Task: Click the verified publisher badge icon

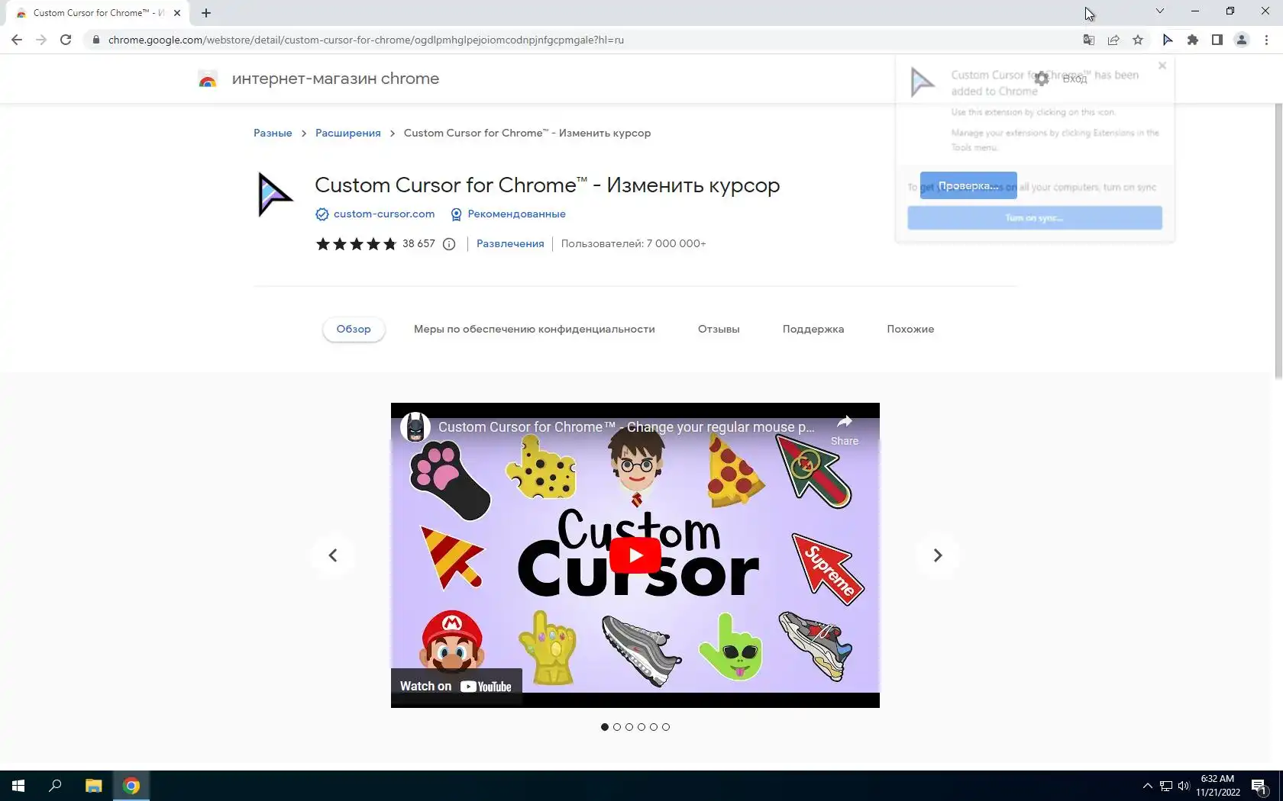Action: point(322,214)
